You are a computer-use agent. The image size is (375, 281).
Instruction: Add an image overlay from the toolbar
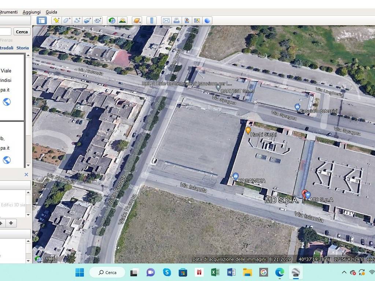[x=87, y=20]
